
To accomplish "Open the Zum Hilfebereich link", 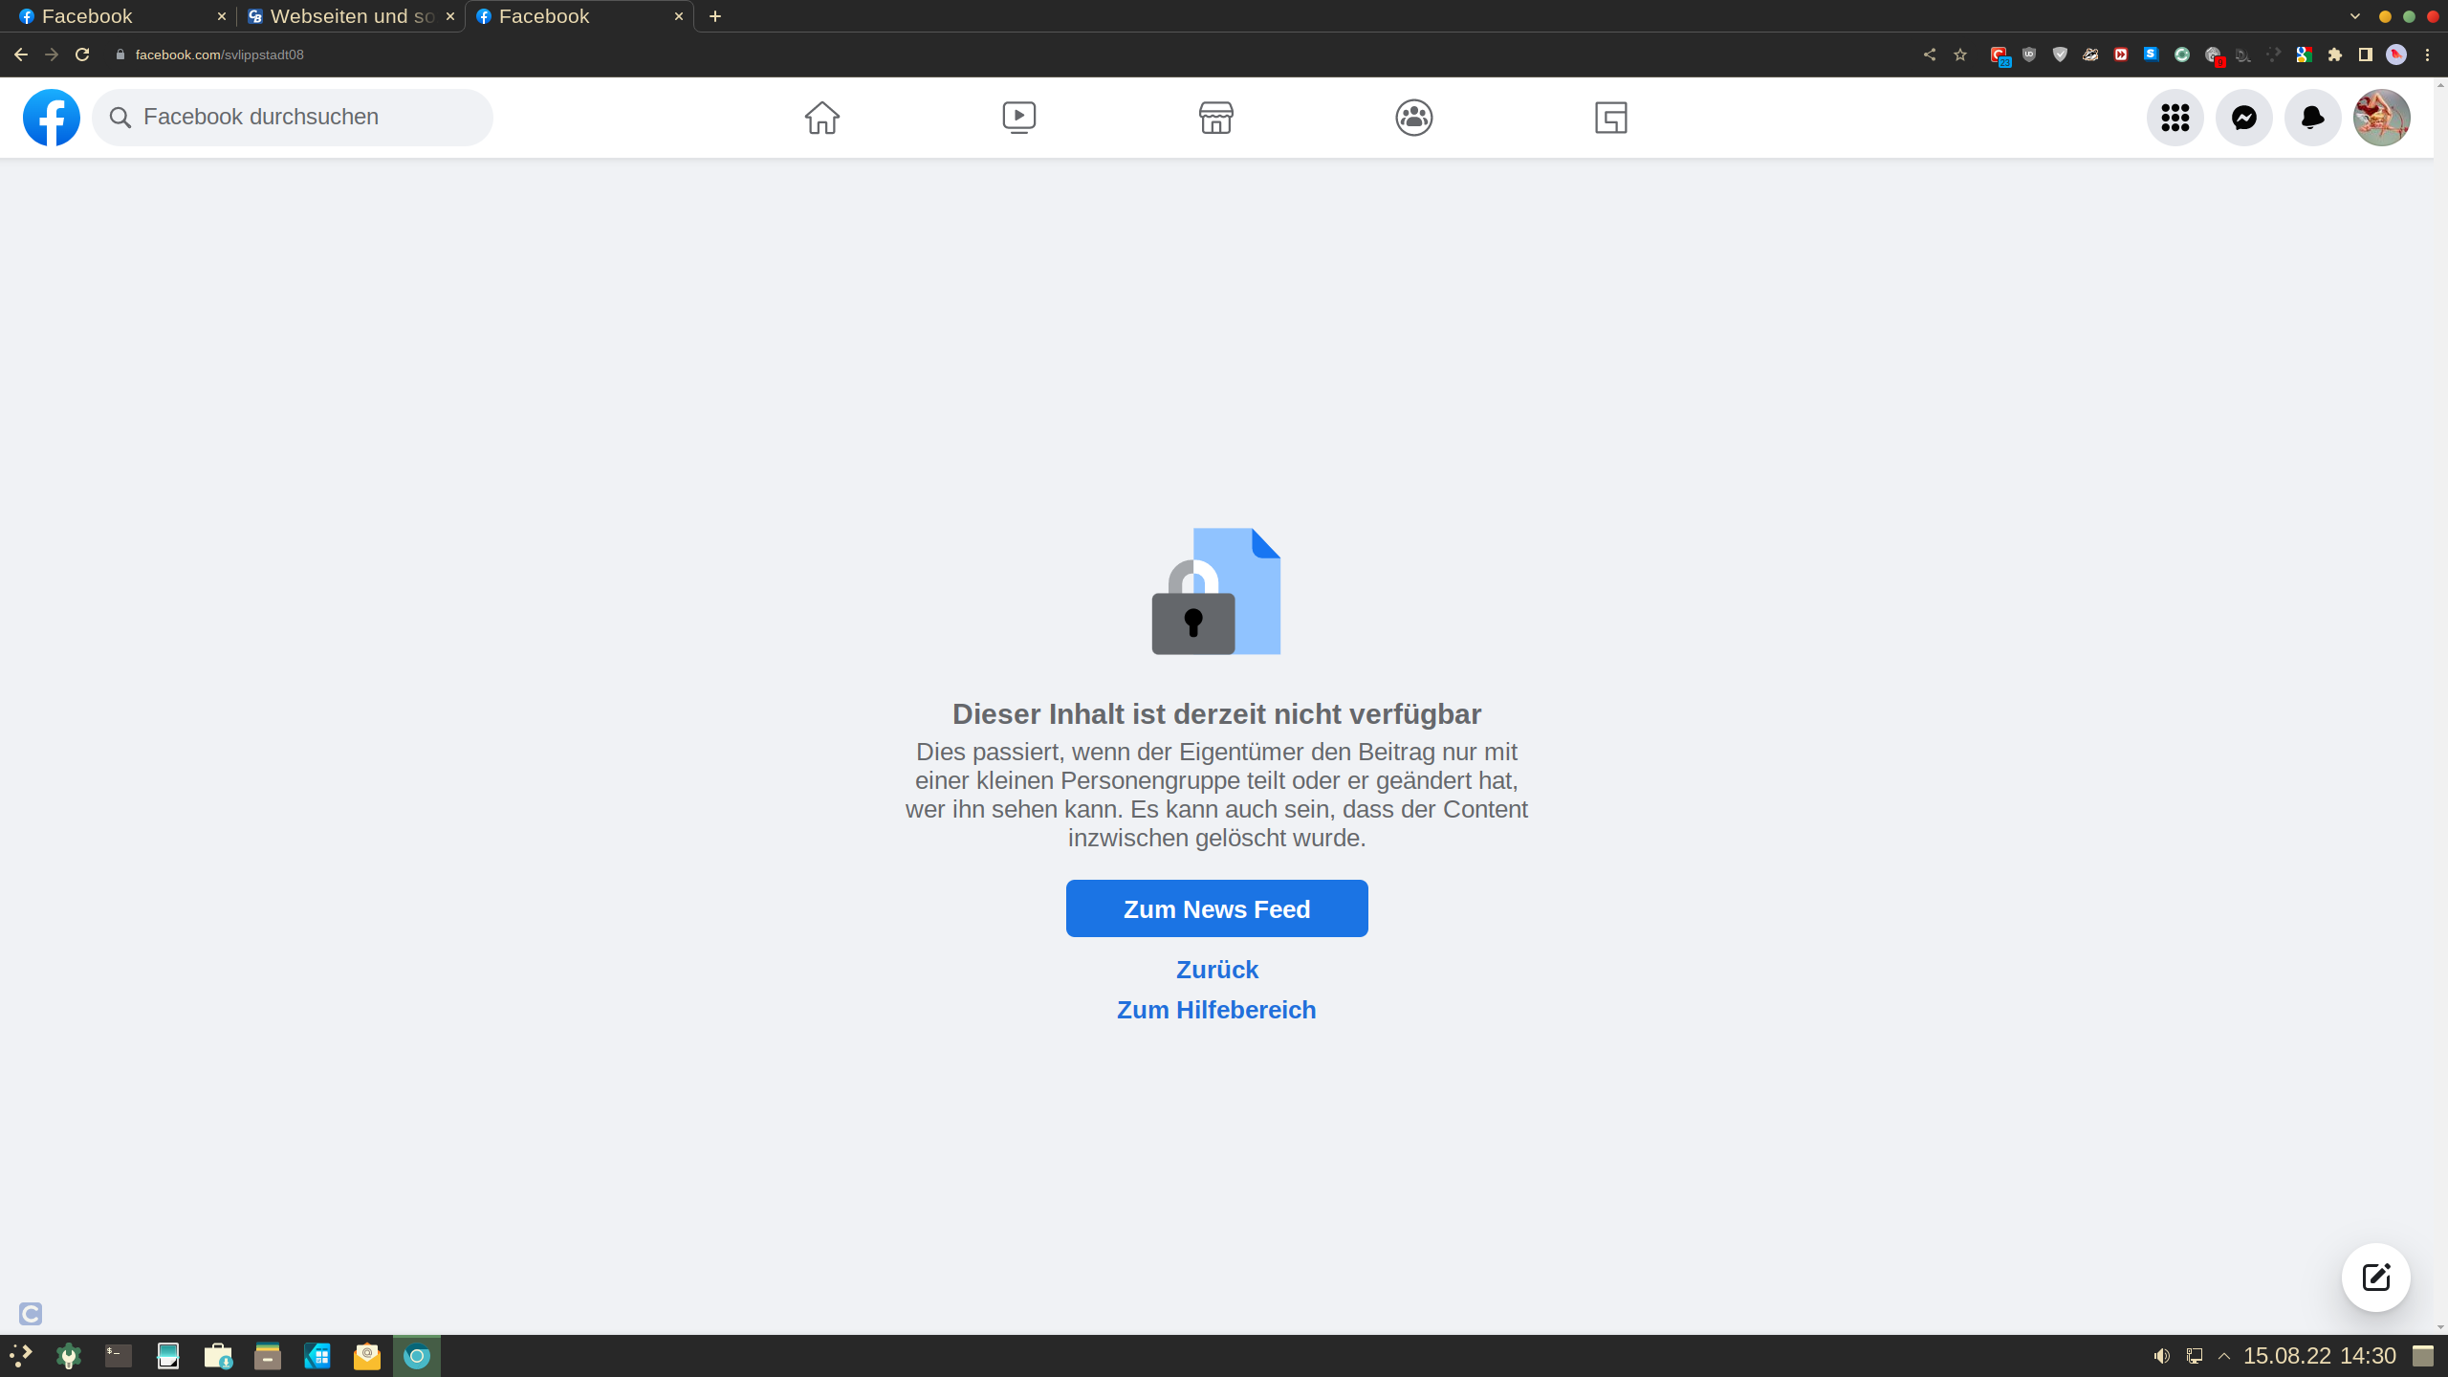I will (1216, 1010).
